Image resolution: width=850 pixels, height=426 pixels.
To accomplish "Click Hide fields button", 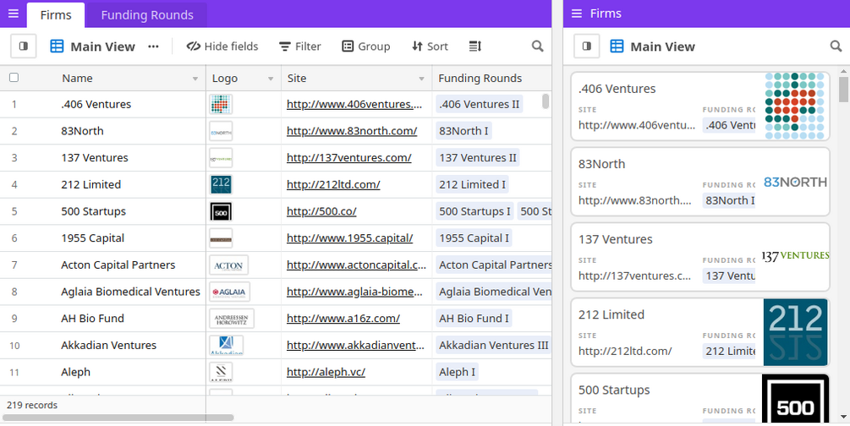I will coord(222,46).
